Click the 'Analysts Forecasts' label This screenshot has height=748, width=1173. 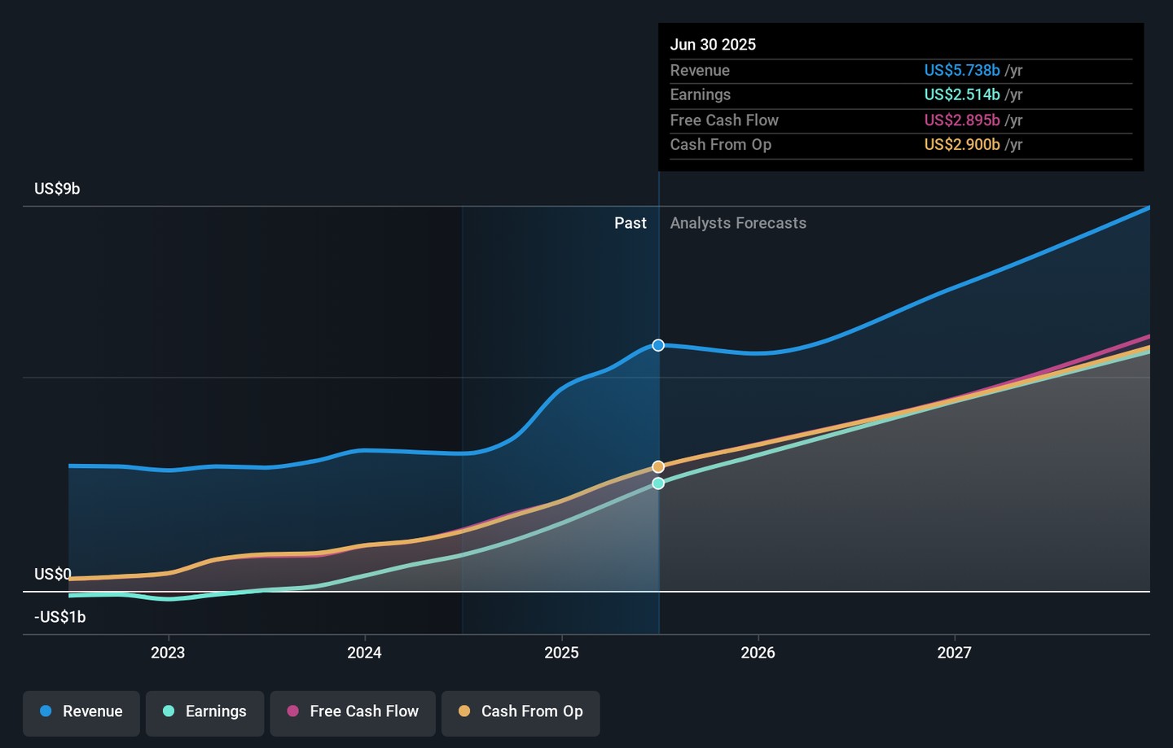click(x=738, y=223)
